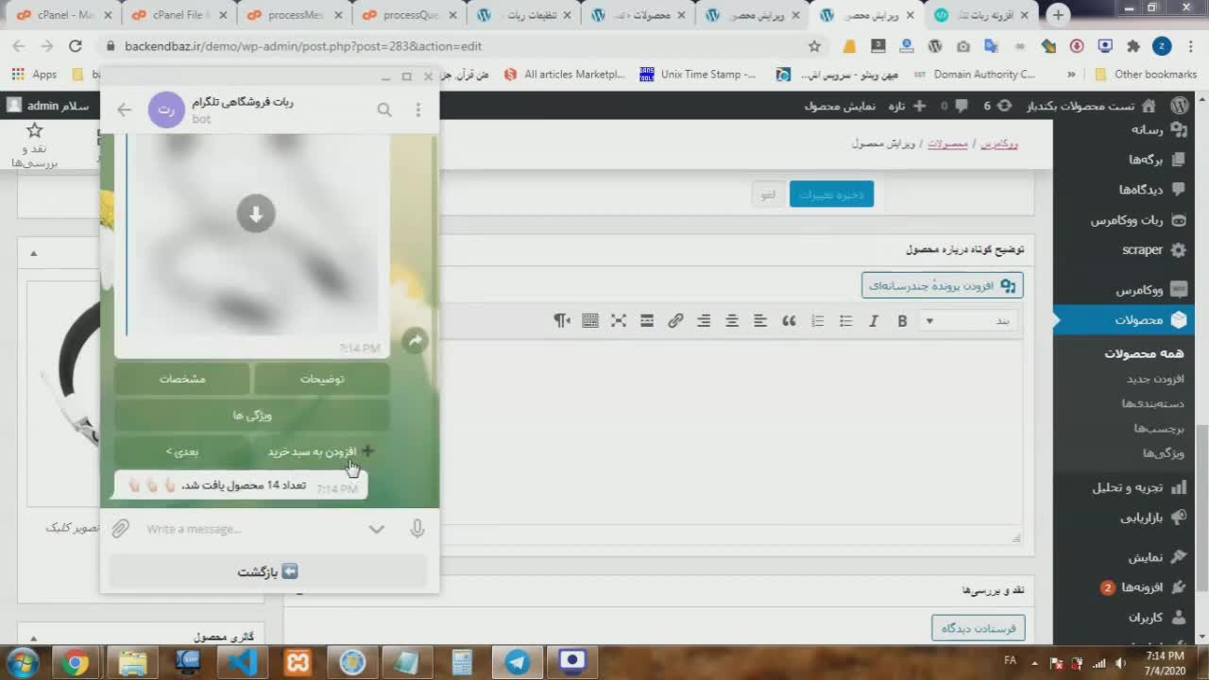The image size is (1209, 680).
Task: Download the blurred photo in Telegram chat
Action: [x=256, y=213]
